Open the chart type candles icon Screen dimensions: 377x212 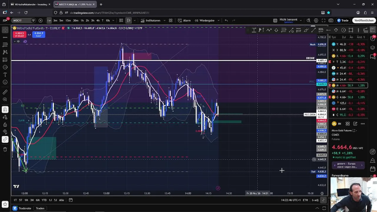click(129, 21)
